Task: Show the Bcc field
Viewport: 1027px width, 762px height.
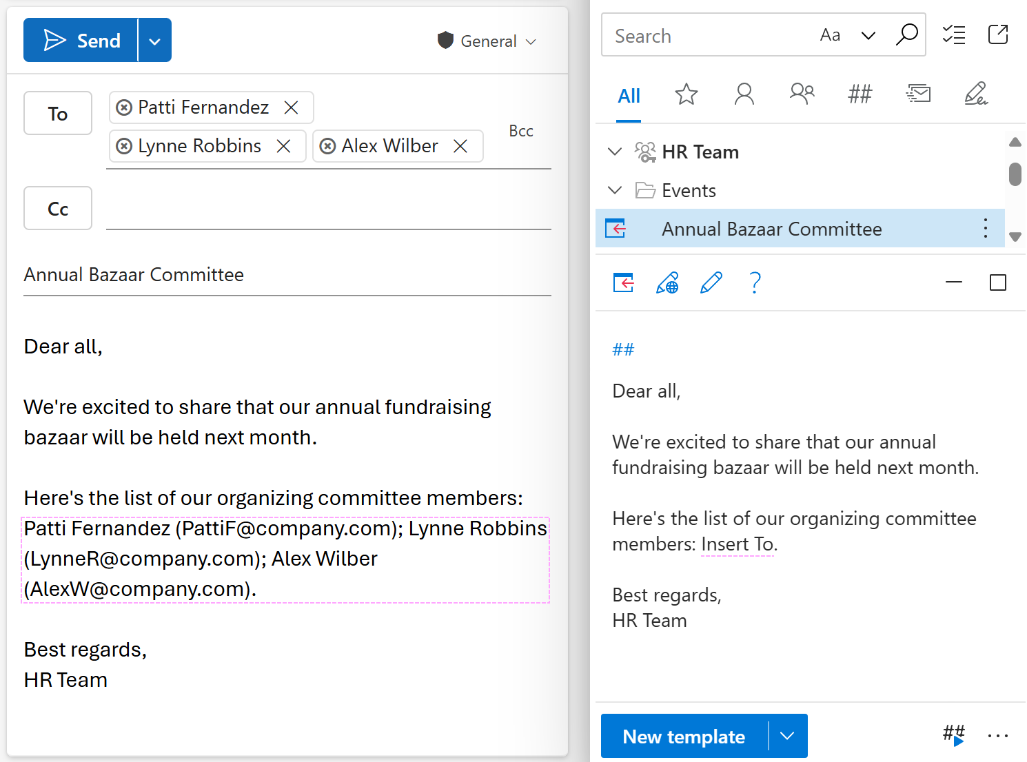Action: pos(521,130)
